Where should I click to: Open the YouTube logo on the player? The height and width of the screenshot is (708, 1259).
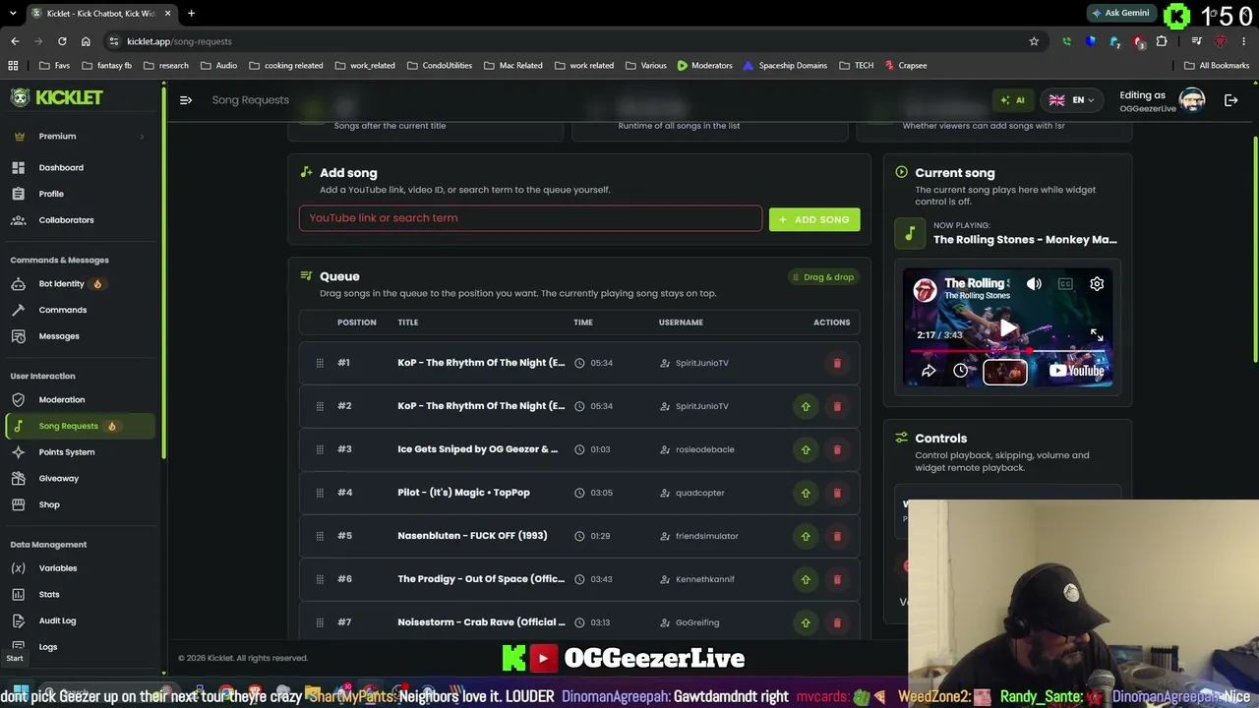pyautogui.click(x=1076, y=371)
